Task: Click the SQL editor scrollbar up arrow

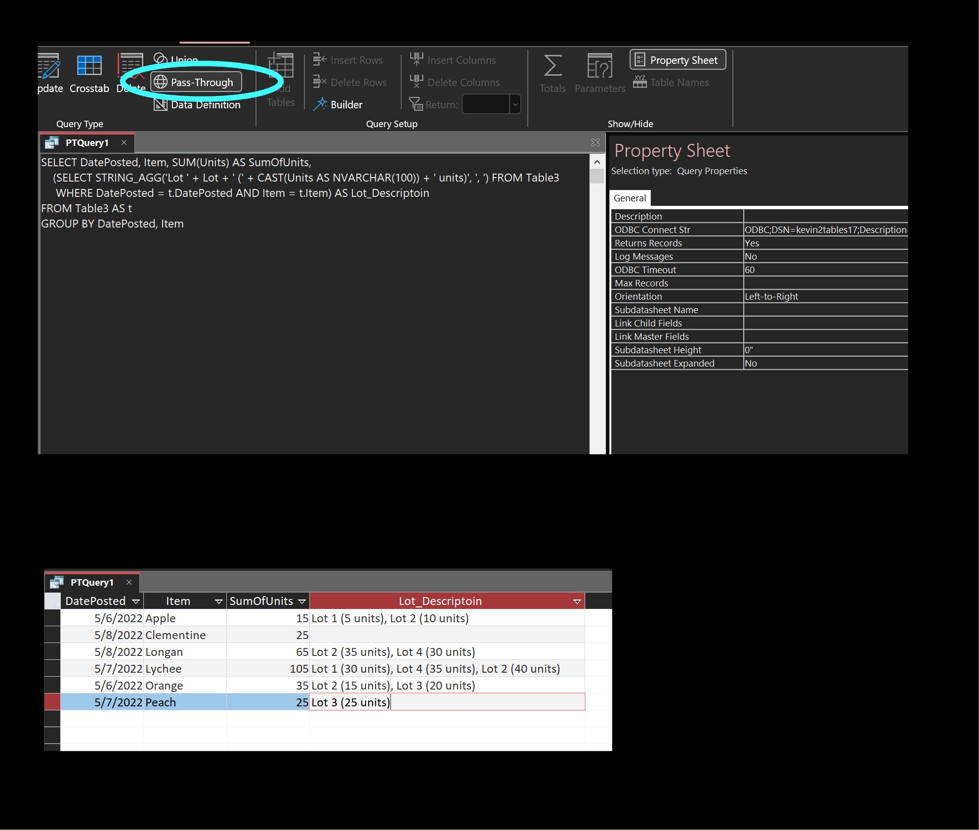Action: coord(597,162)
